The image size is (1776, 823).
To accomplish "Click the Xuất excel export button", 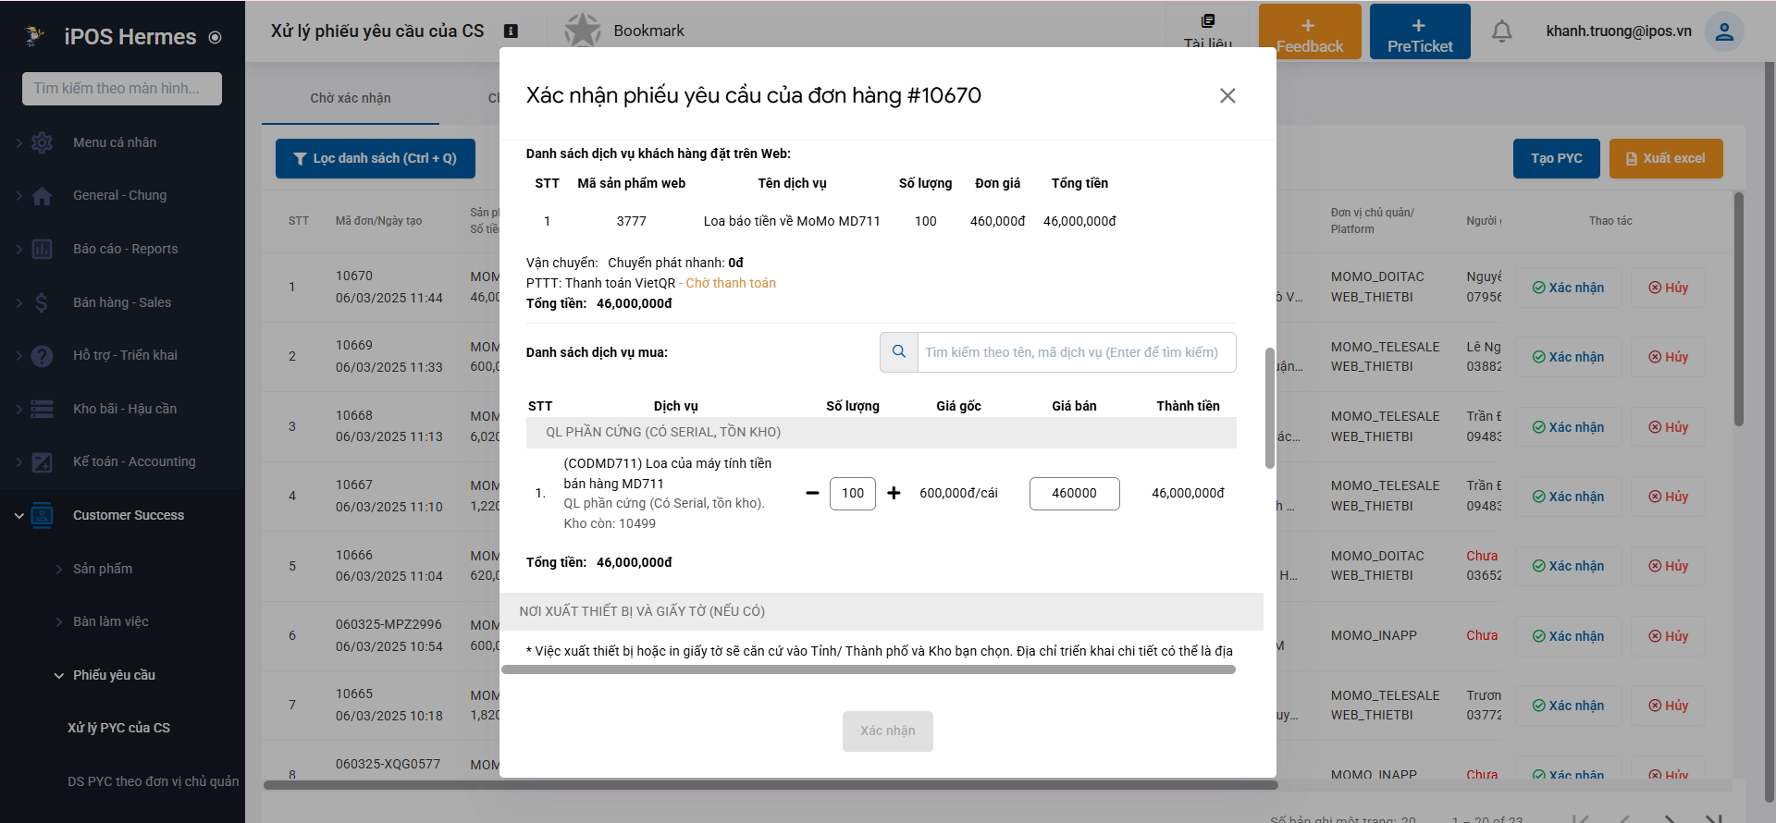I will click(1666, 158).
